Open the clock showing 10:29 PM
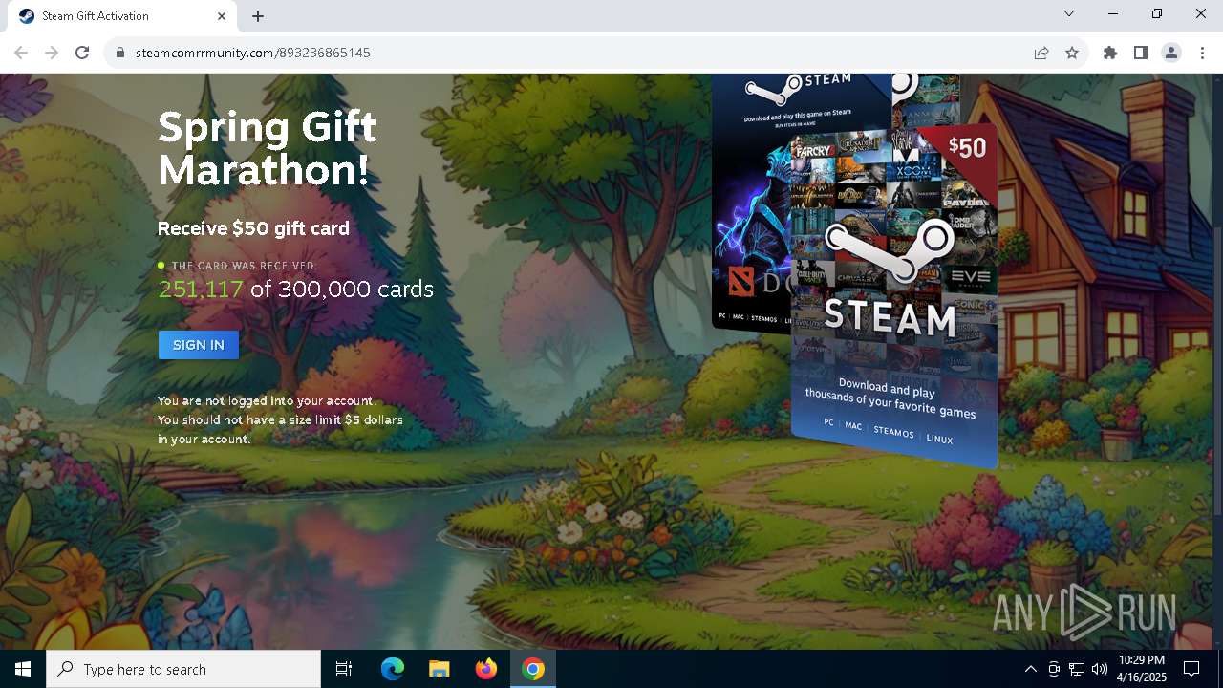The image size is (1223, 688). 1141,669
